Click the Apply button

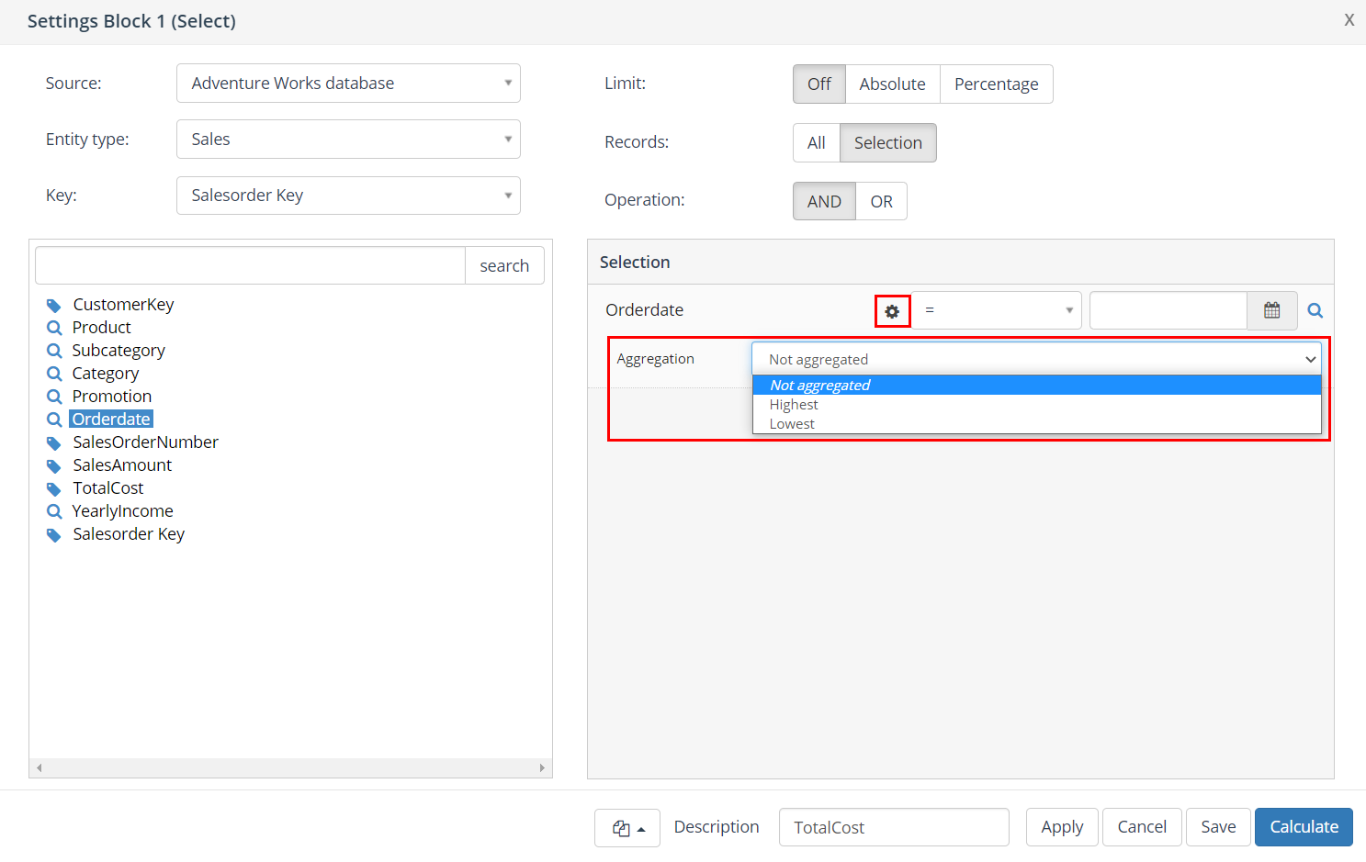pyautogui.click(x=1062, y=827)
